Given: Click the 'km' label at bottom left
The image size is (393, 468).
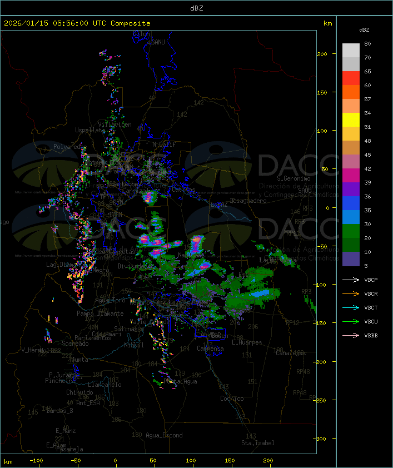Looking at the screenshot, I should tap(8, 462).
